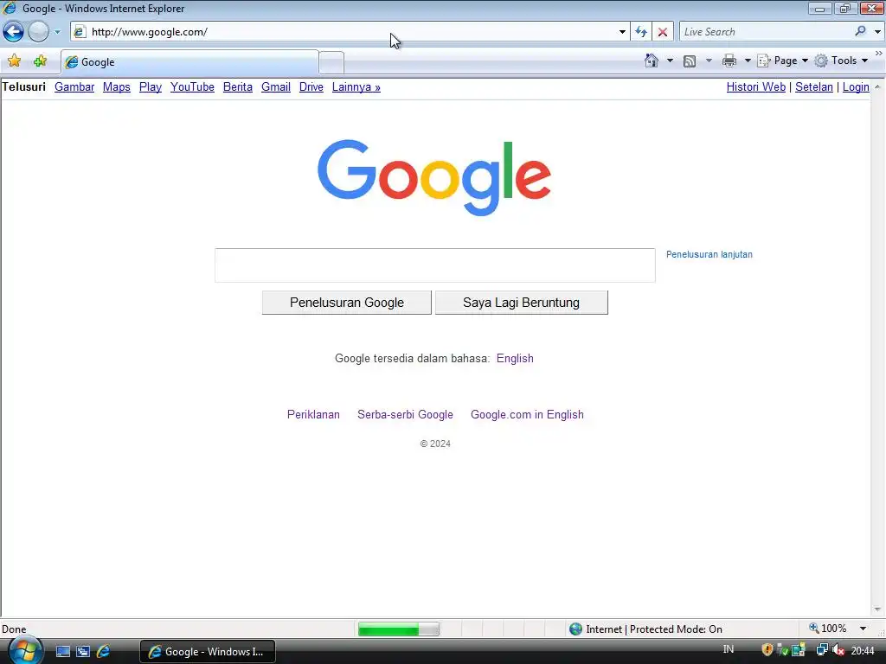
Task: Show more toolbar commands chevron
Action: tap(879, 53)
